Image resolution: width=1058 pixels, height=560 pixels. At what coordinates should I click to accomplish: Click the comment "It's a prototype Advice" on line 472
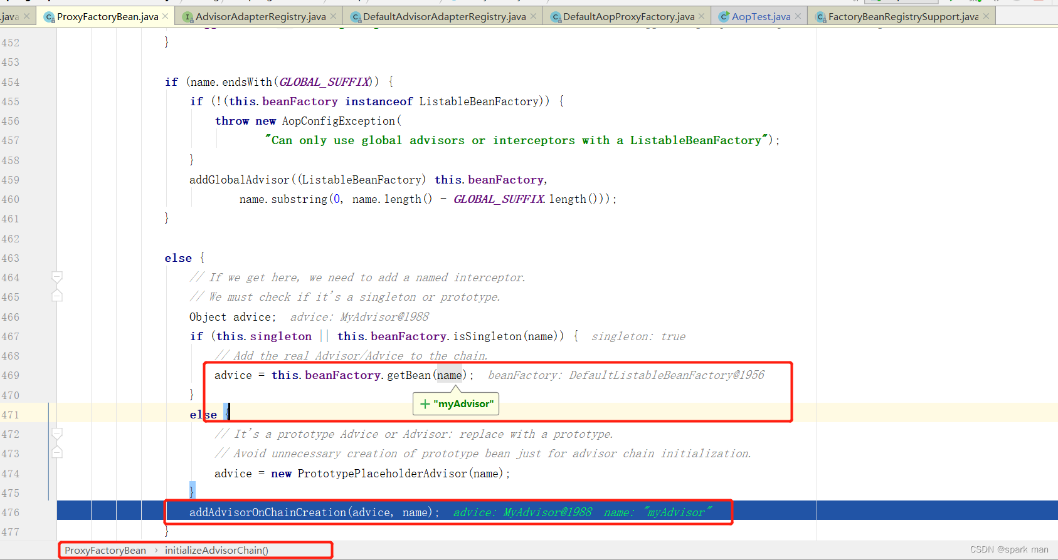[x=414, y=434]
